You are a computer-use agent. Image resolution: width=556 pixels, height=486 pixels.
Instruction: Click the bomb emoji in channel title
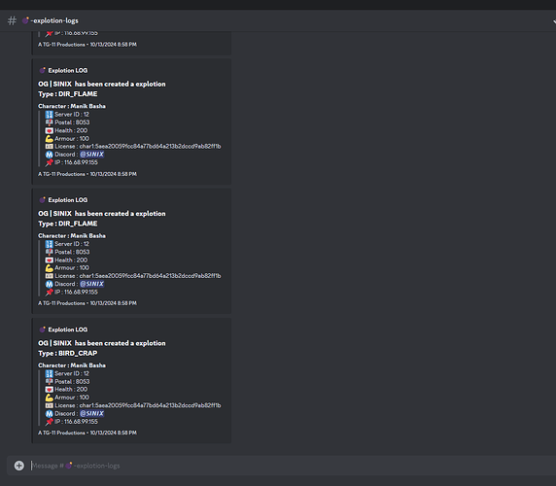pyautogui.click(x=25, y=20)
